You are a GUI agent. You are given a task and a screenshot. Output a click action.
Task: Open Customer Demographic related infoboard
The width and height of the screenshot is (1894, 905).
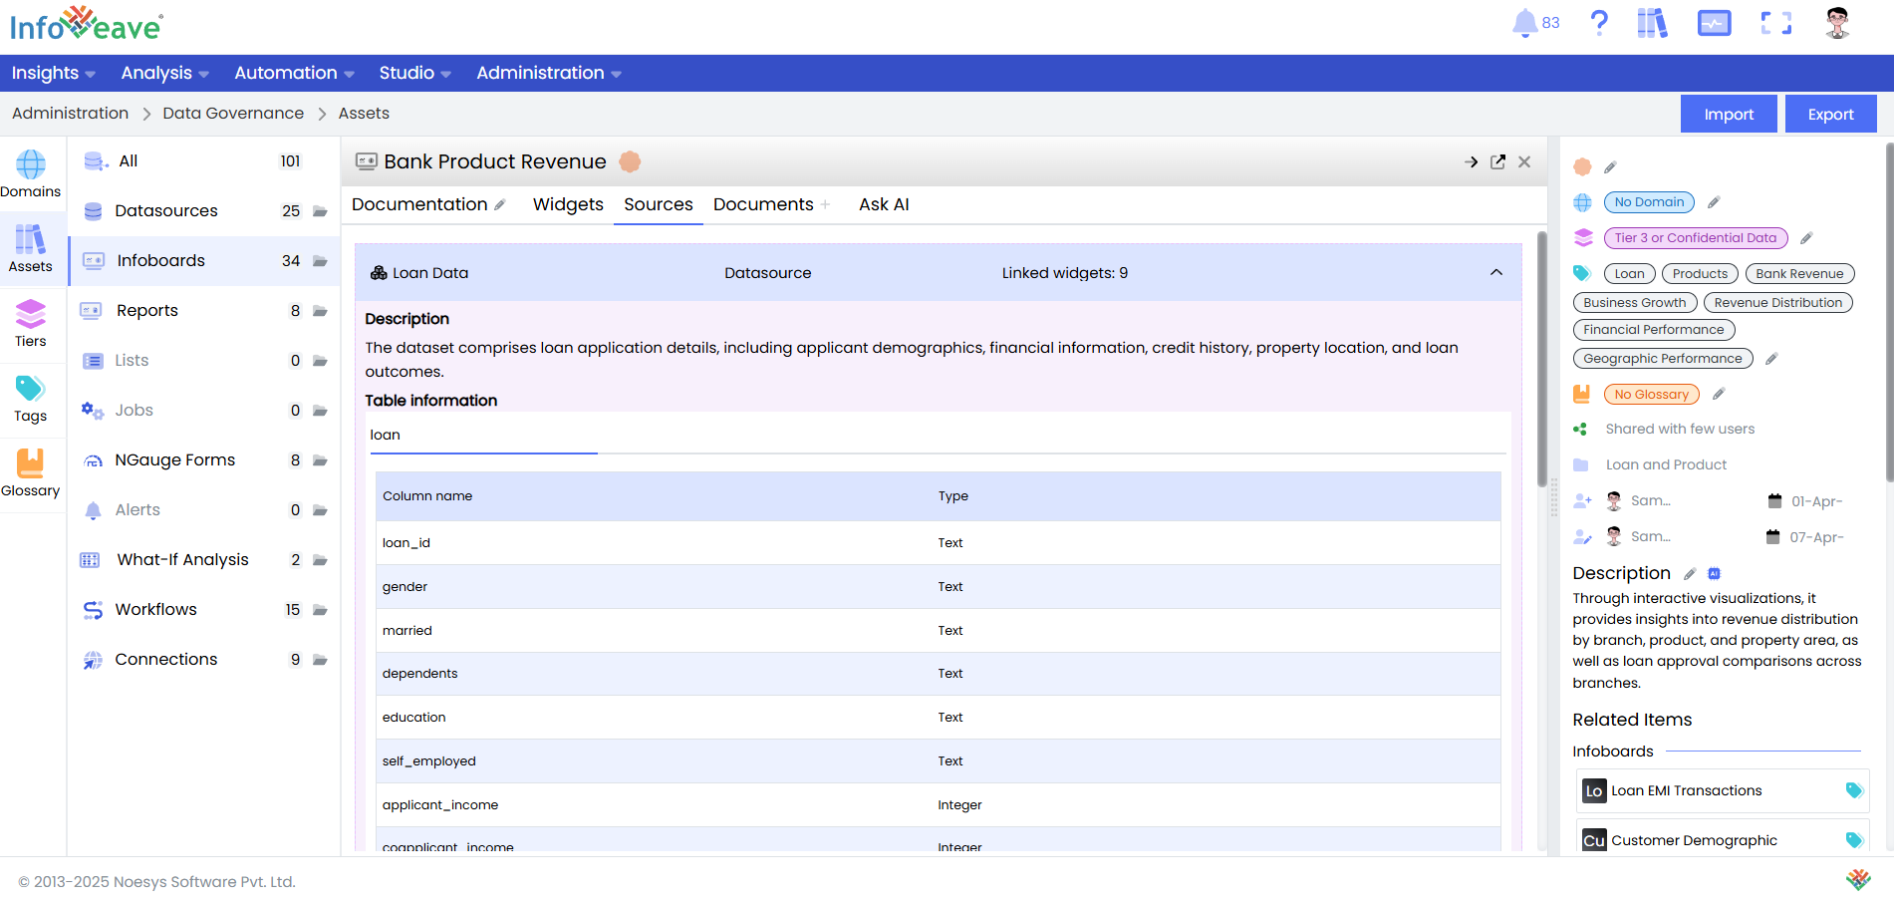coord(1723,837)
